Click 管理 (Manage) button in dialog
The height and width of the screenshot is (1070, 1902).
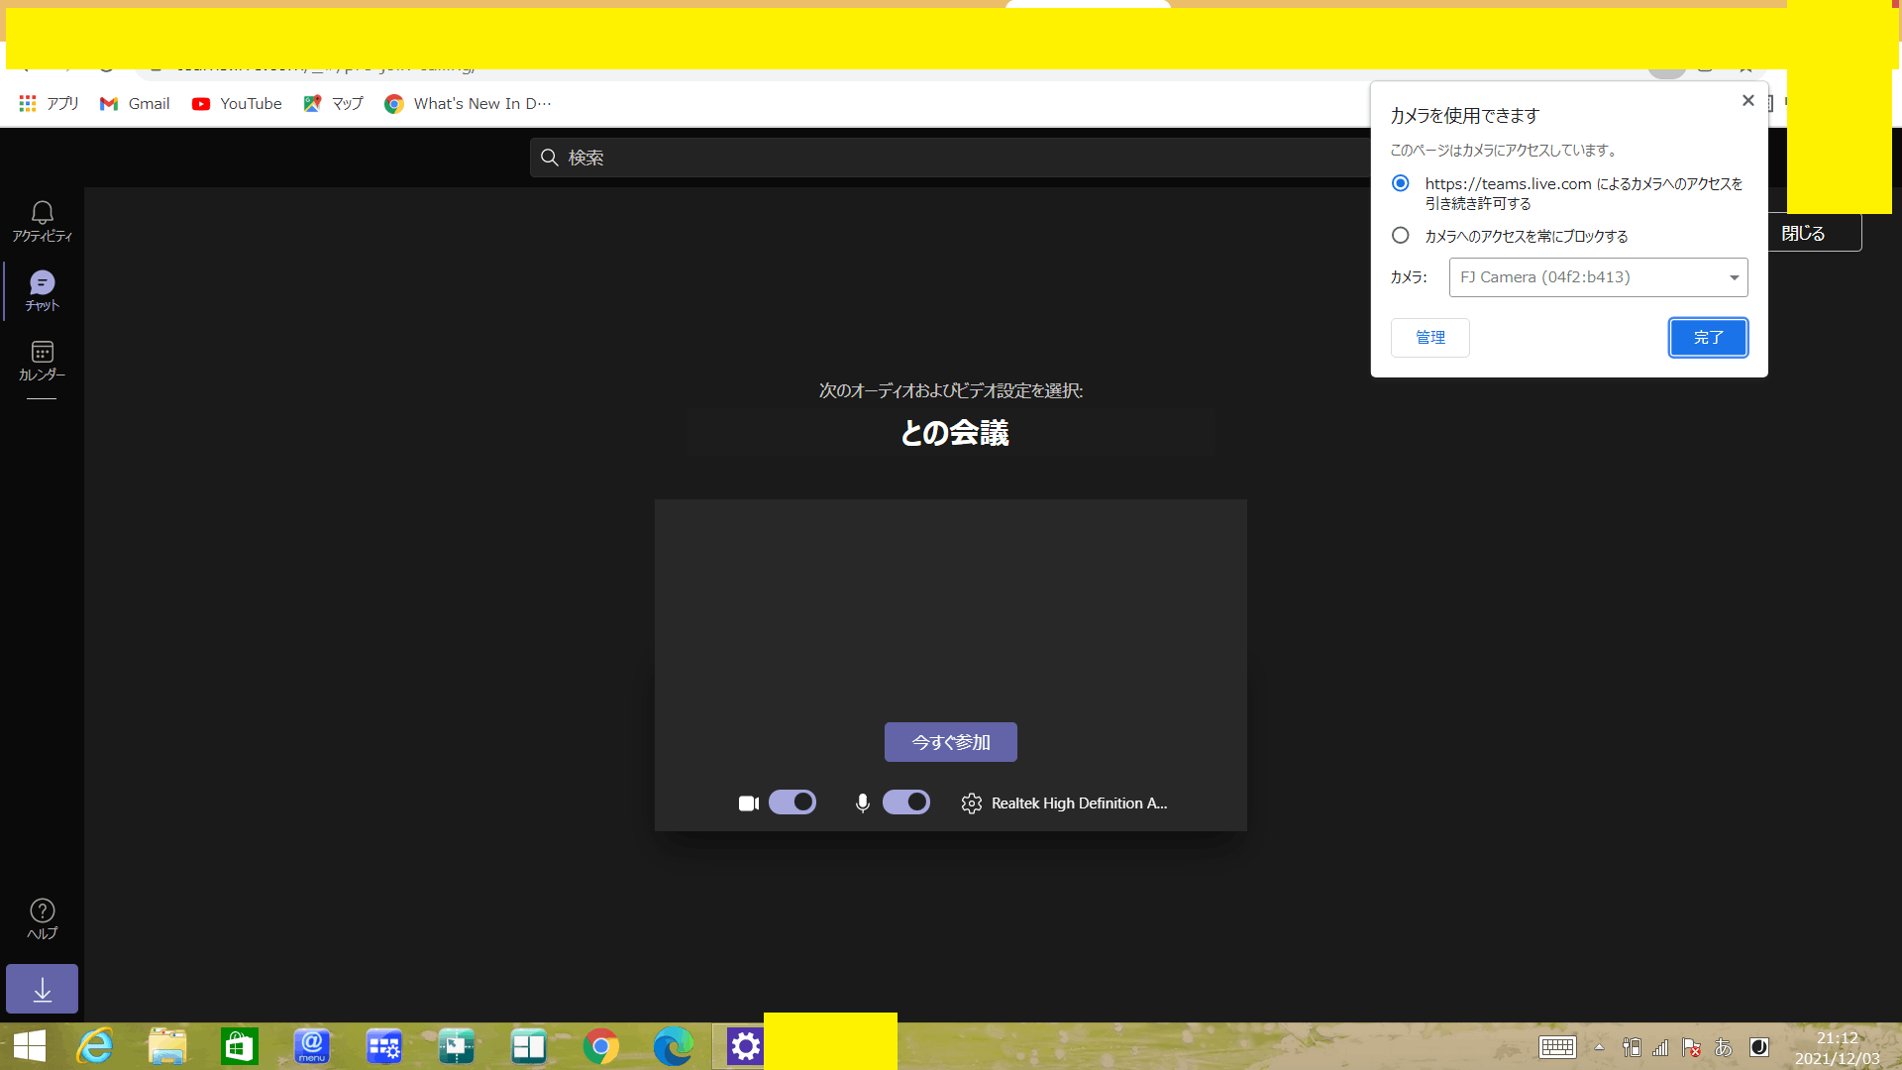click(1429, 337)
